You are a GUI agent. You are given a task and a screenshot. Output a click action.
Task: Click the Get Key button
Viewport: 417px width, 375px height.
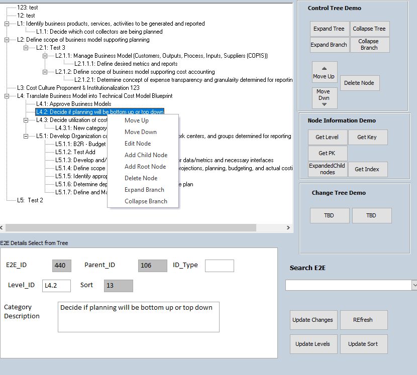pos(368,137)
